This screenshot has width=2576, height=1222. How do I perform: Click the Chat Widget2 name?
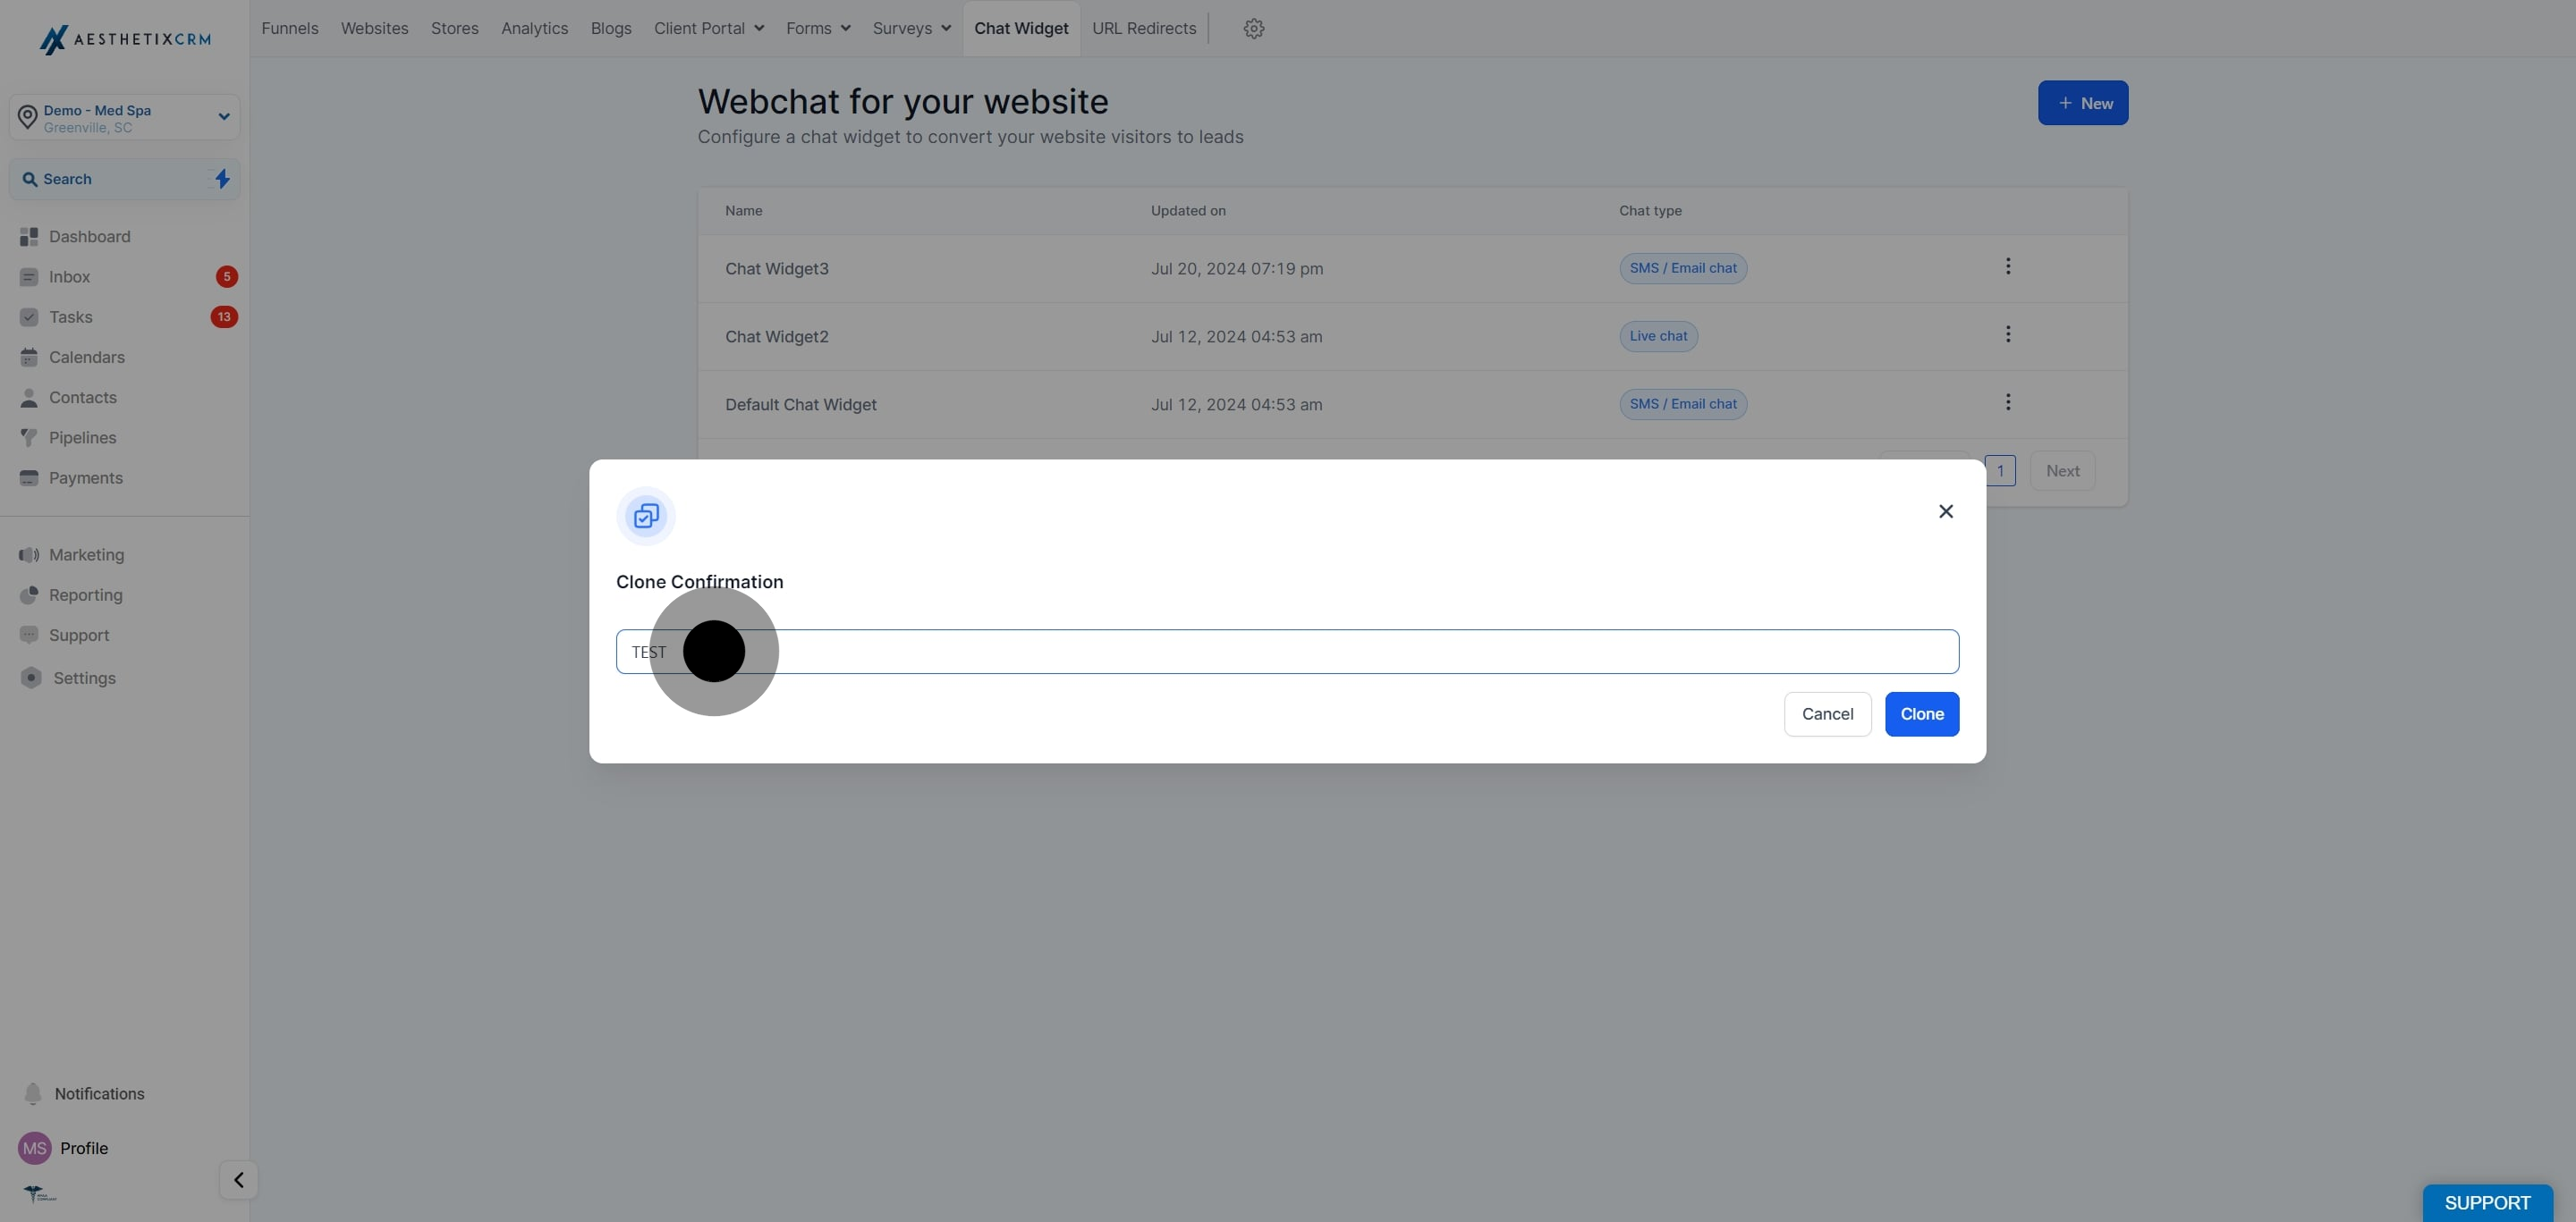click(x=777, y=337)
